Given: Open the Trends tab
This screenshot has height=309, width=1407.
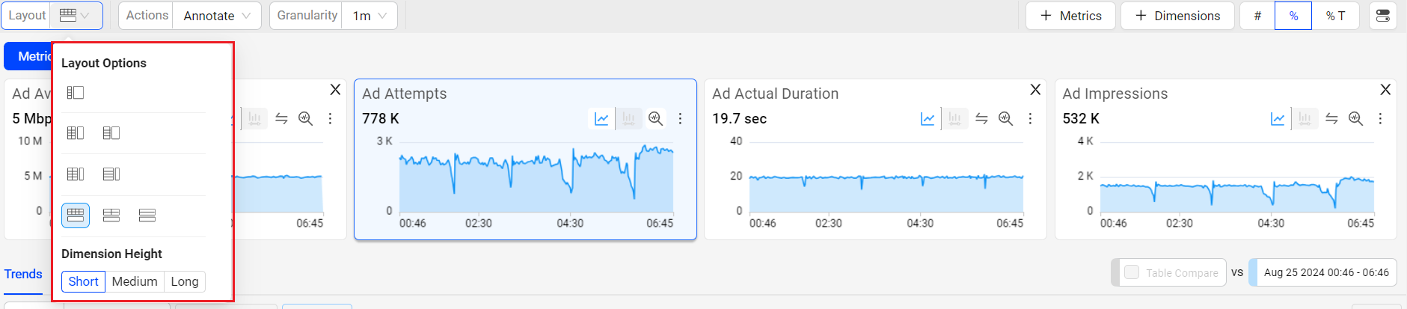Looking at the screenshot, I should 23,274.
